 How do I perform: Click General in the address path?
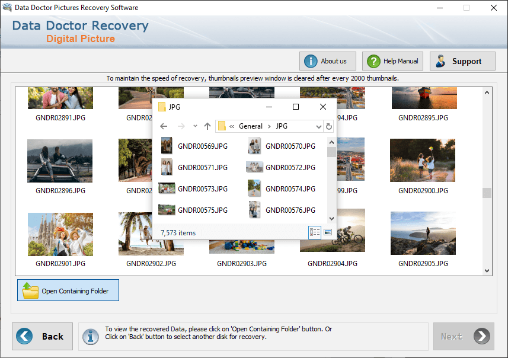(250, 126)
